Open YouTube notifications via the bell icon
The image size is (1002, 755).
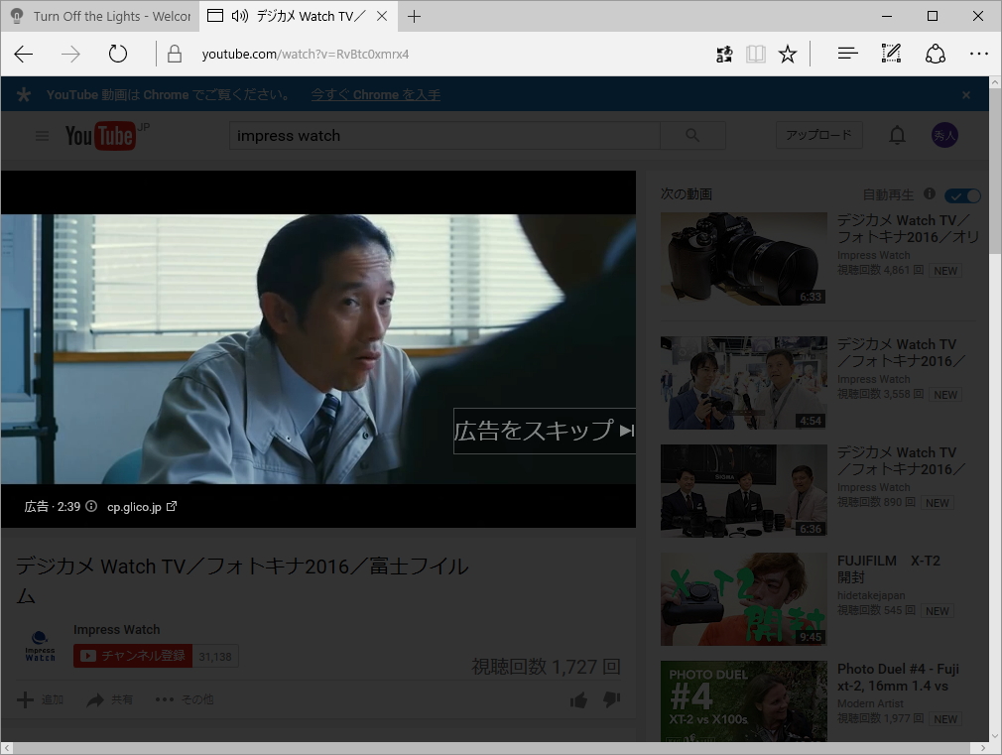[x=897, y=135]
